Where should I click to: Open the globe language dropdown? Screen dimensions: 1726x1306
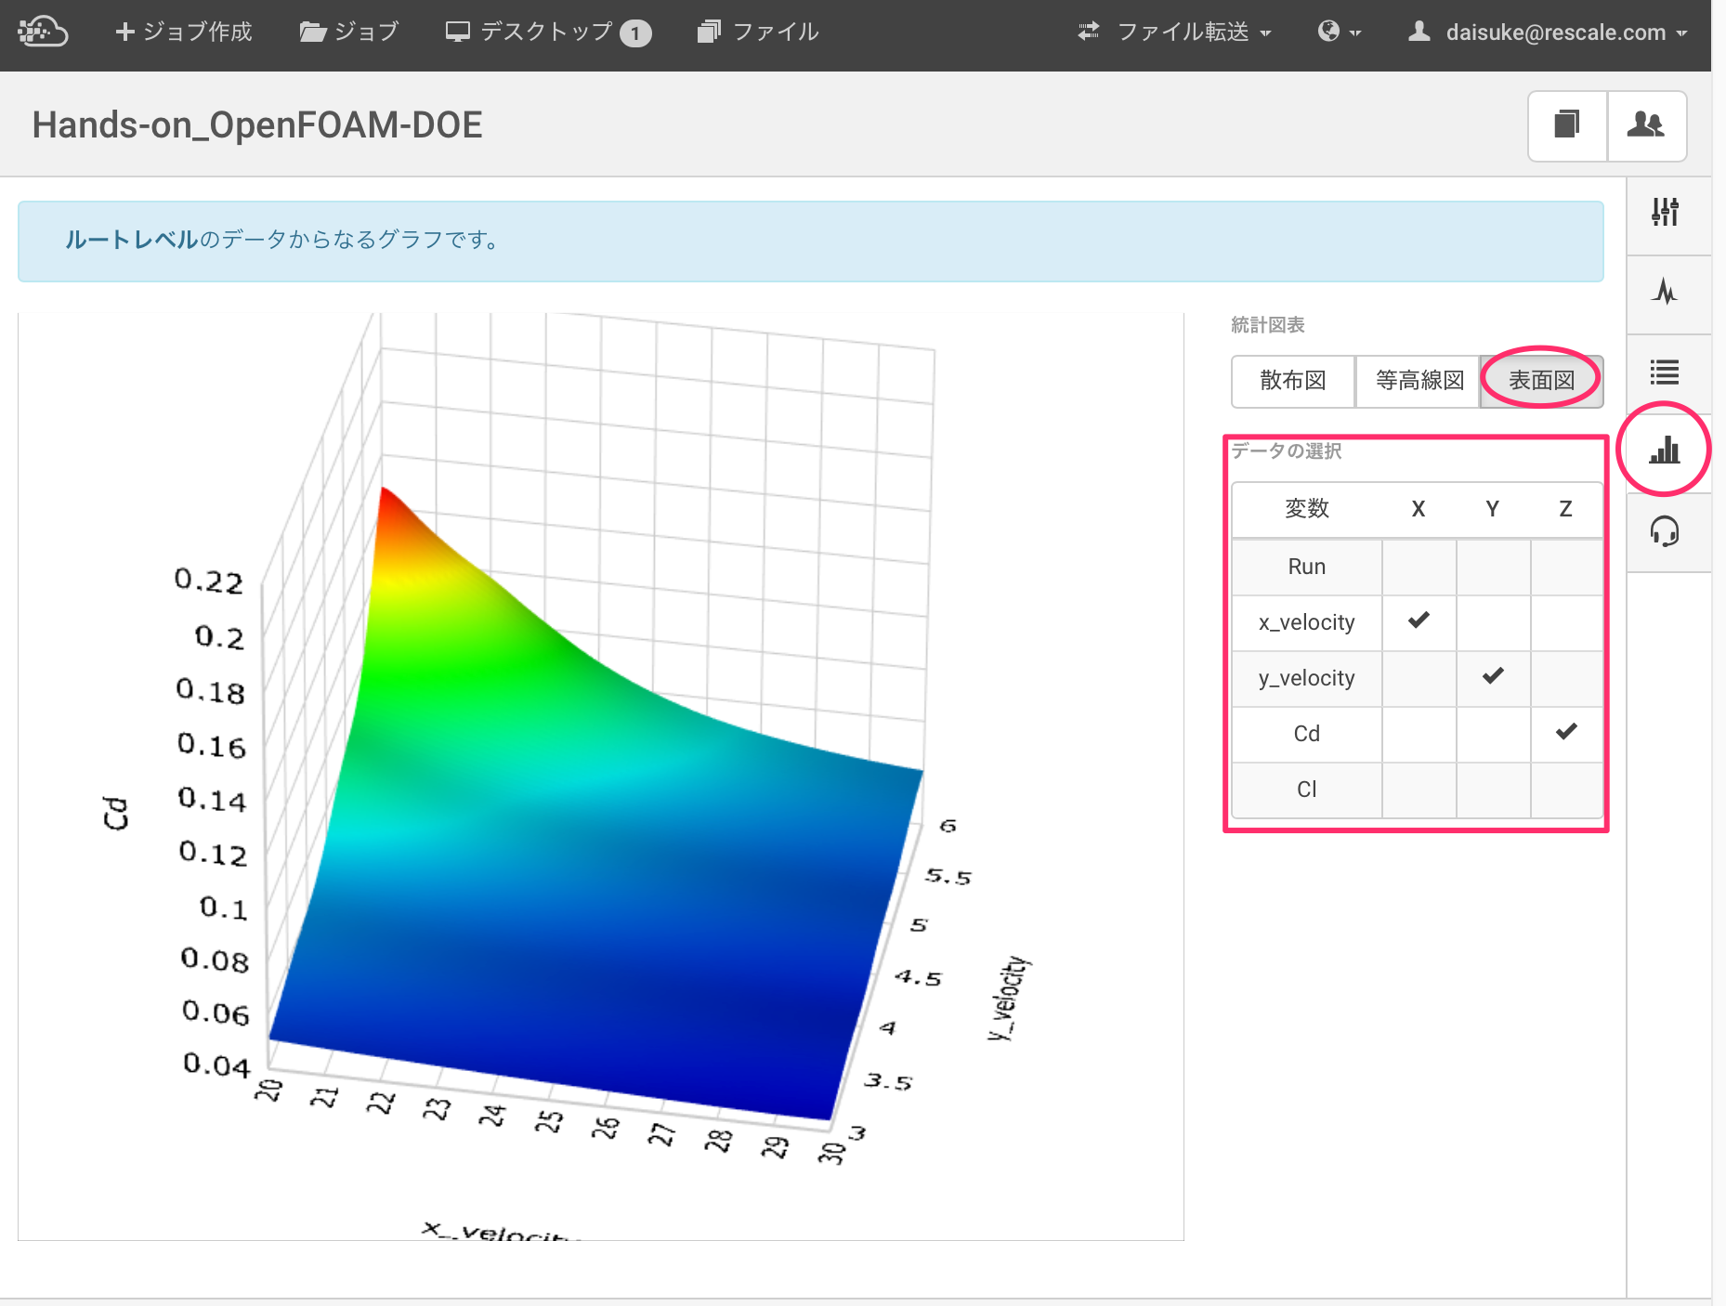tap(1339, 32)
